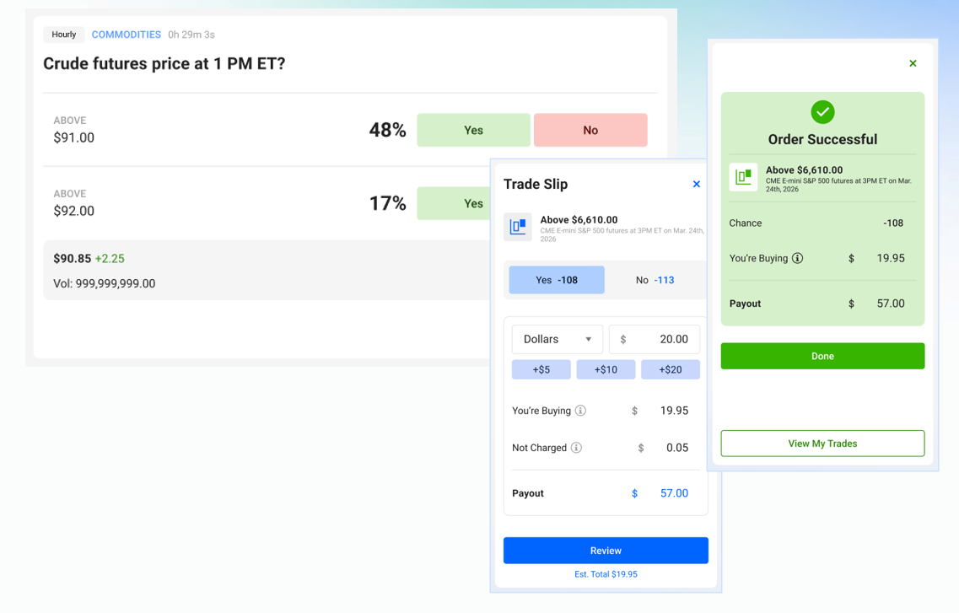Click the info icon beside Not Charged
Viewport: 959px width, 613px height.
coord(576,448)
